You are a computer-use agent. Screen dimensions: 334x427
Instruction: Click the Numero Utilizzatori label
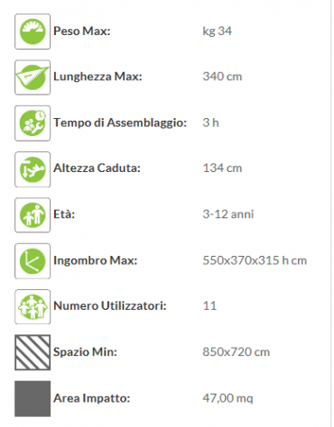coord(110,306)
